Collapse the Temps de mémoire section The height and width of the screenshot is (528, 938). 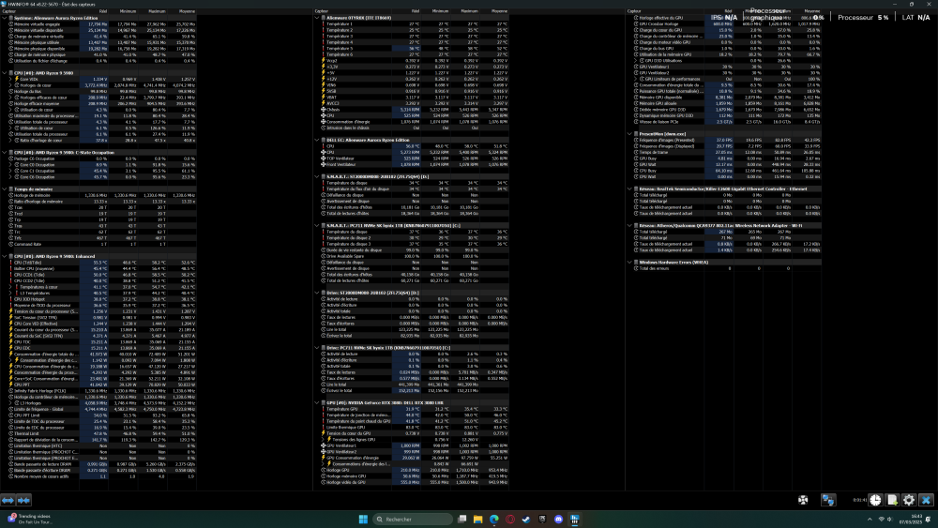[x=4, y=189]
